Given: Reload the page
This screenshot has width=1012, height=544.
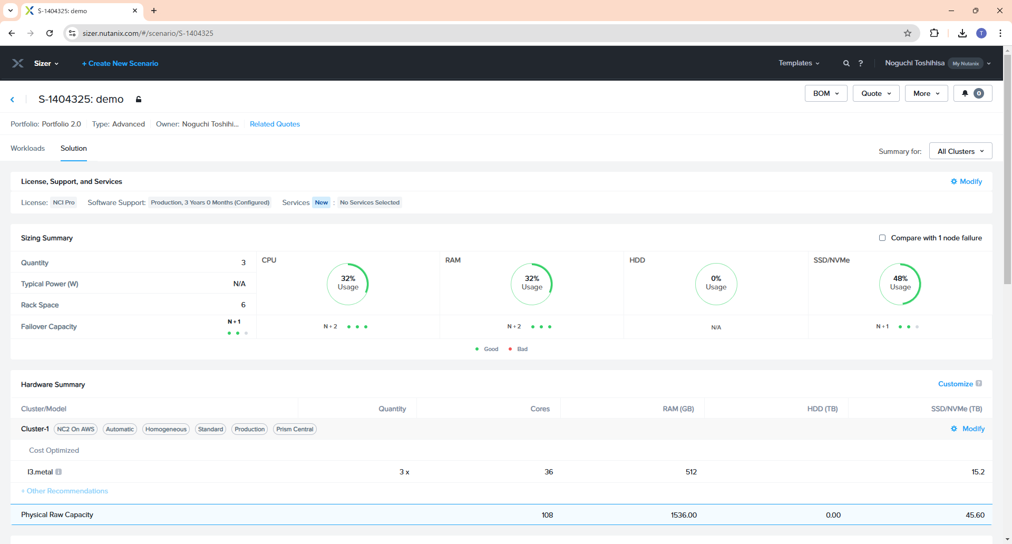Looking at the screenshot, I should 50,33.
